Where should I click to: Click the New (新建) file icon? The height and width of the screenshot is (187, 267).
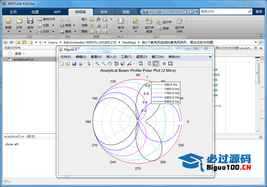[x=8, y=21]
